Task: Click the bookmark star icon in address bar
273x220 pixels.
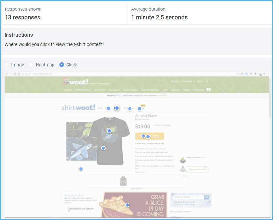Action: coord(237,74)
